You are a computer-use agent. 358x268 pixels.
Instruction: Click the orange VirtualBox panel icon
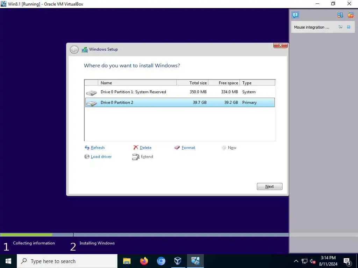[350, 15]
